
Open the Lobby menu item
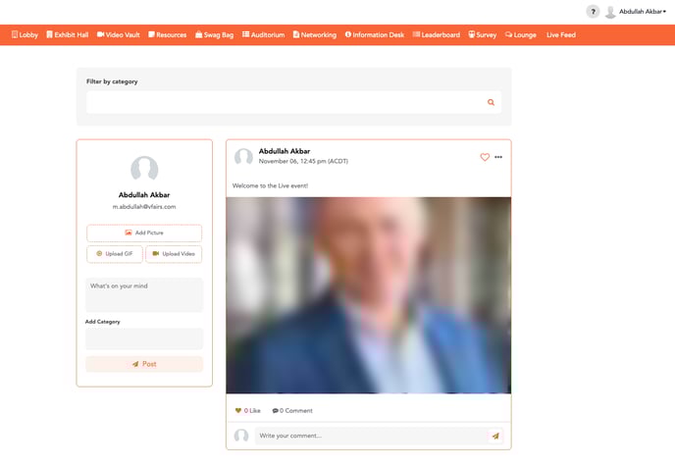click(x=25, y=35)
